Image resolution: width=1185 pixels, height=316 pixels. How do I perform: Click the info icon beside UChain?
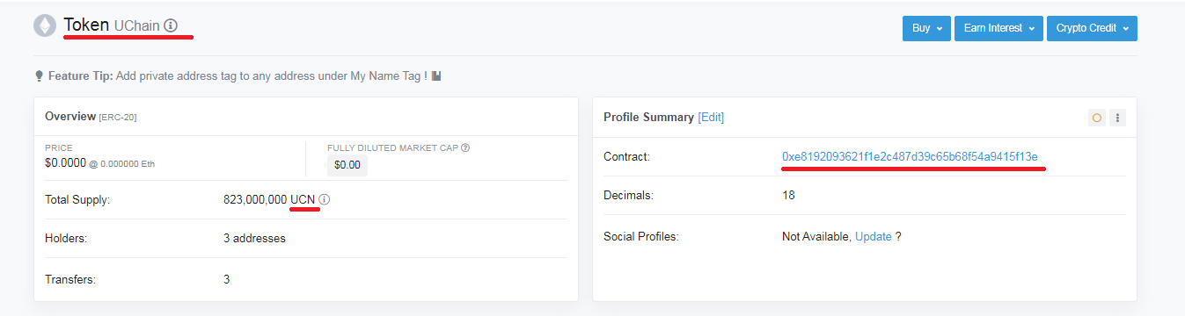click(x=171, y=26)
